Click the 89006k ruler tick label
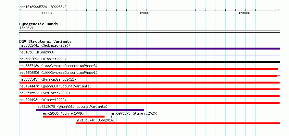 point(46,13)
